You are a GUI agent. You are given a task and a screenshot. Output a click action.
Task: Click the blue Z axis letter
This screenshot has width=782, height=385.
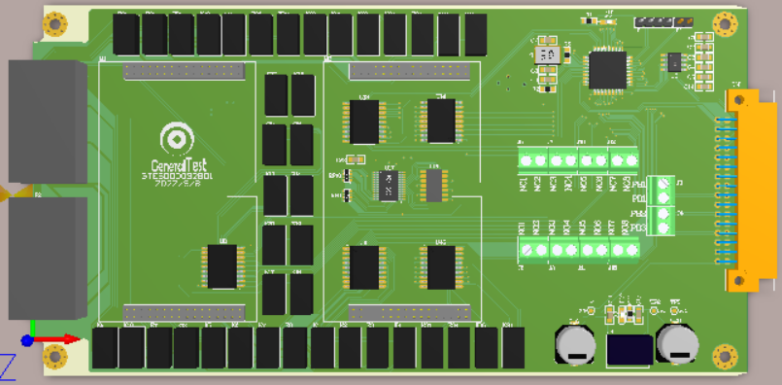coord(8,367)
